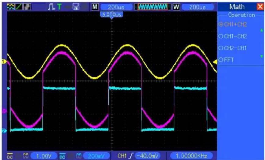Viewport: 265px width, 160px height.
Task: Click the pulse trigger icon
Action: pyautogui.click(x=51, y=7)
